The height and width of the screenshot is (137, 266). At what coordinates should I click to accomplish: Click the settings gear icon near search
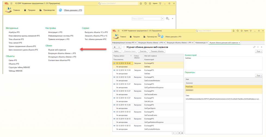coord(167,19)
